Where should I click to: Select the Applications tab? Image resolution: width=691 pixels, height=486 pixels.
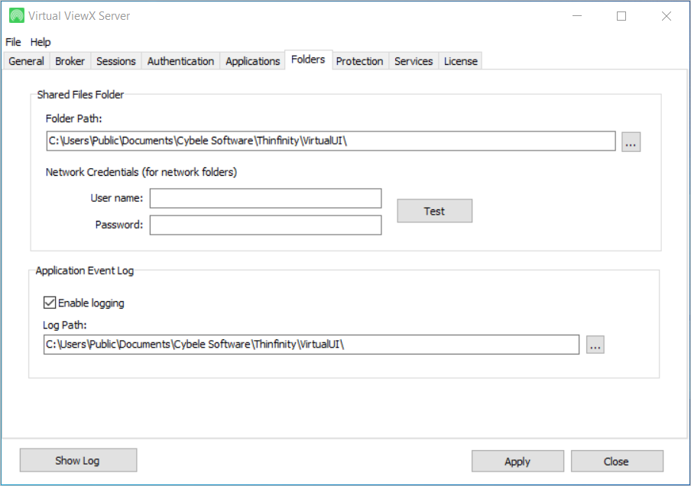252,61
